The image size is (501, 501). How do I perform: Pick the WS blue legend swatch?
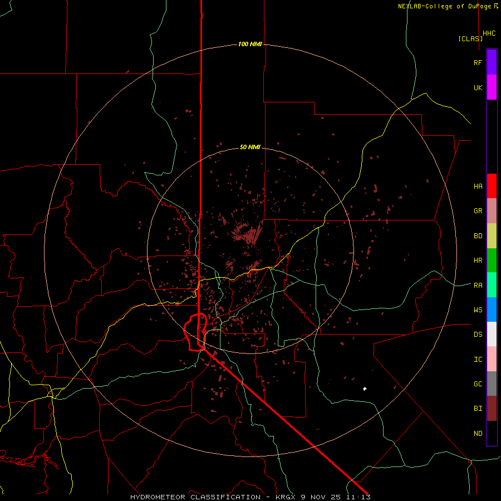click(492, 310)
